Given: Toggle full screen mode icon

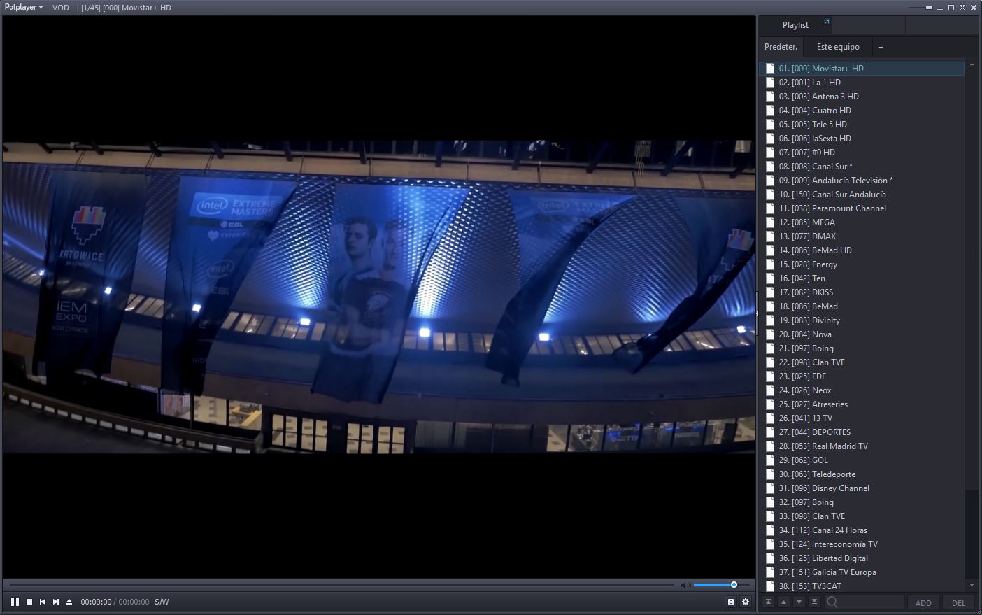Looking at the screenshot, I should point(962,8).
